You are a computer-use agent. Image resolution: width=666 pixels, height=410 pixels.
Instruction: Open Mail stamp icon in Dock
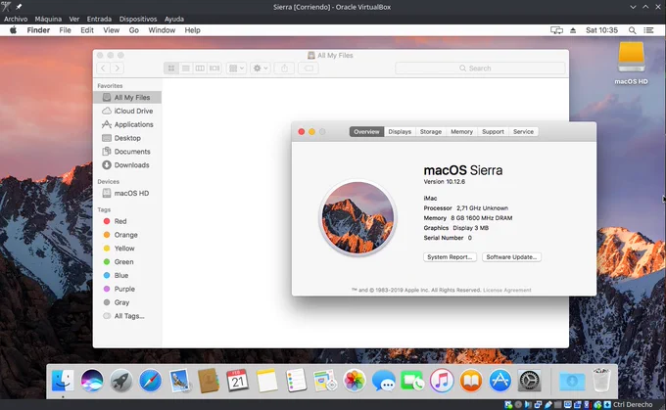pyautogui.click(x=179, y=381)
